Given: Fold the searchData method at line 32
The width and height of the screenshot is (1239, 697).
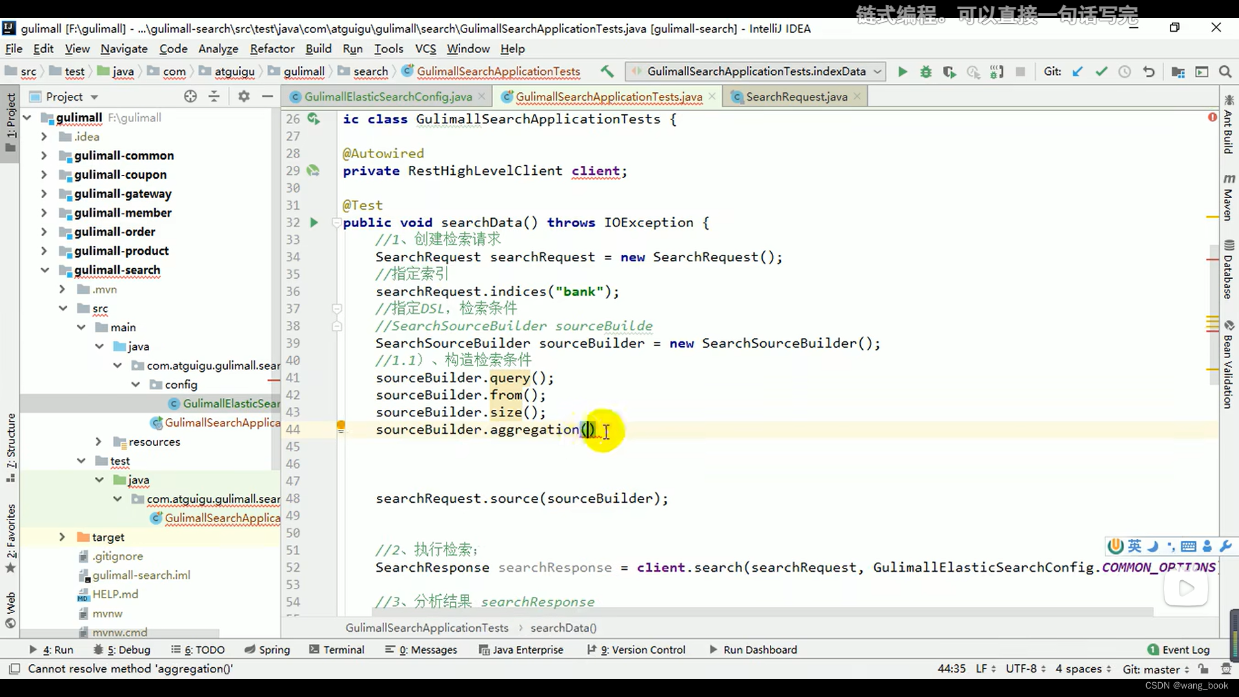Looking at the screenshot, I should point(336,223).
